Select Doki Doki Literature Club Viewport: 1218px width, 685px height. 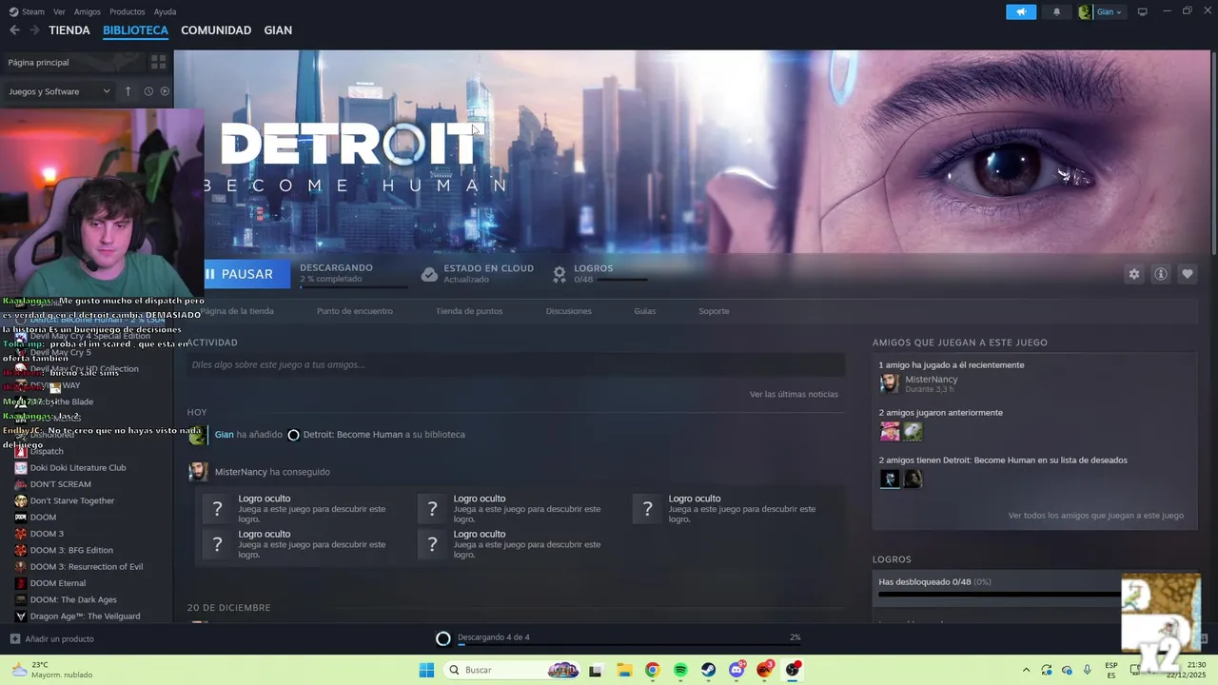point(78,468)
